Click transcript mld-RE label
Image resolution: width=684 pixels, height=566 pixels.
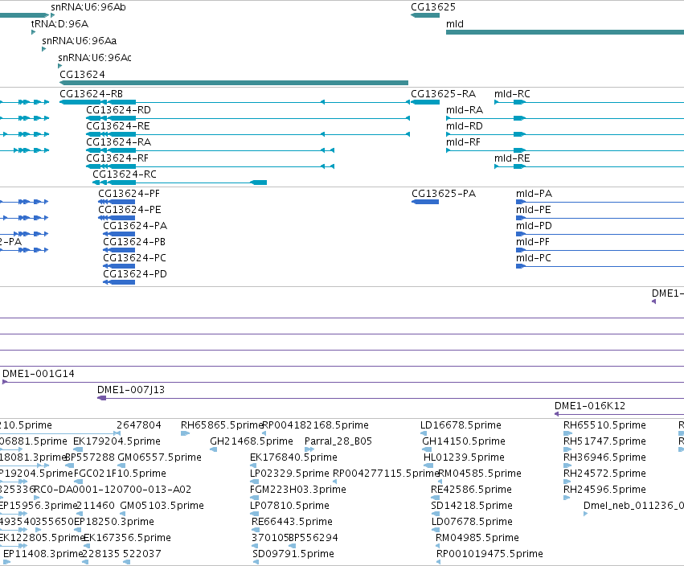point(512,158)
